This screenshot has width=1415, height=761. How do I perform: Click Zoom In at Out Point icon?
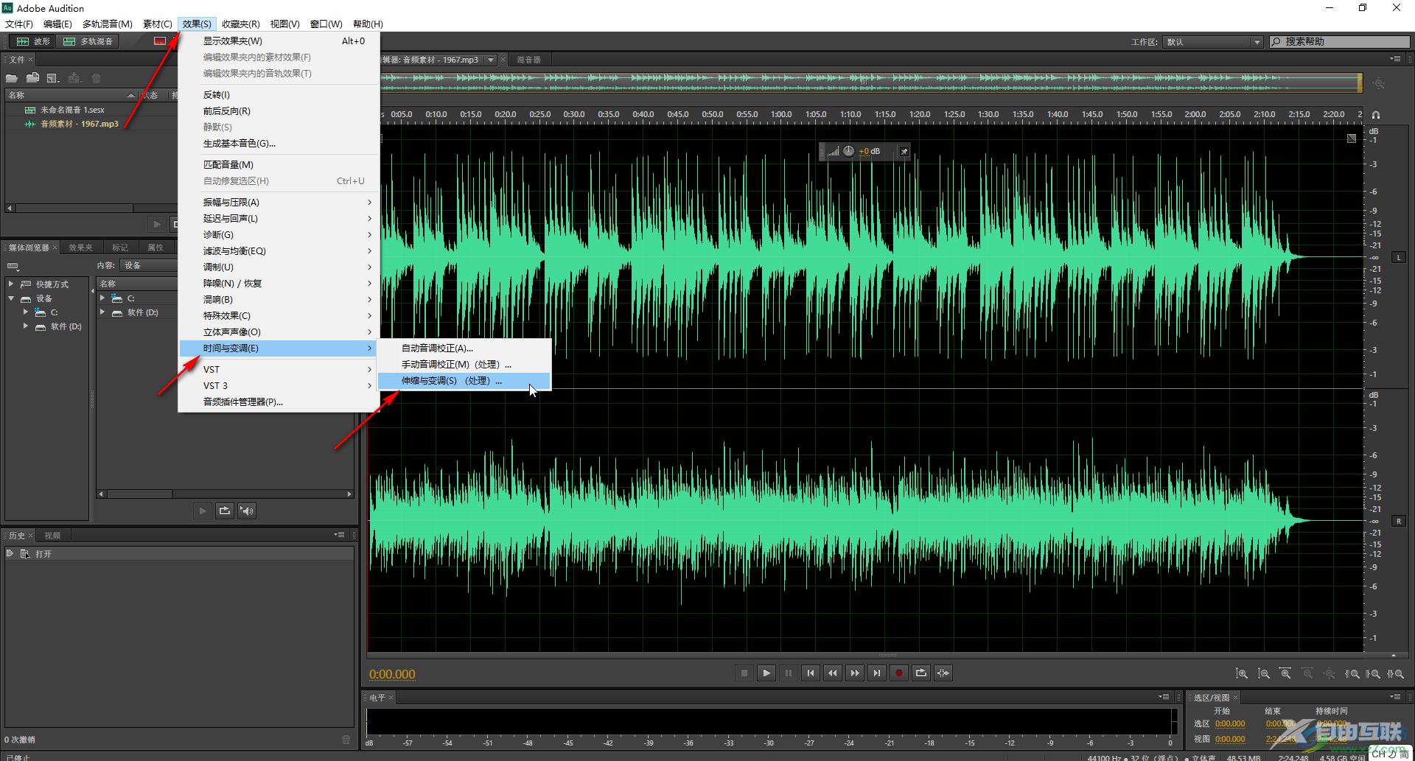coord(1374,673)
